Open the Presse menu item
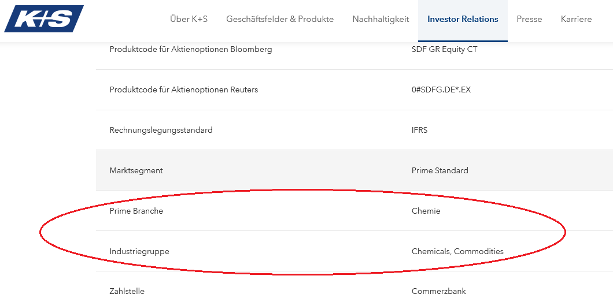Image resolution: width=613 pixels, height=298 pixels. (x=529, y=19)
